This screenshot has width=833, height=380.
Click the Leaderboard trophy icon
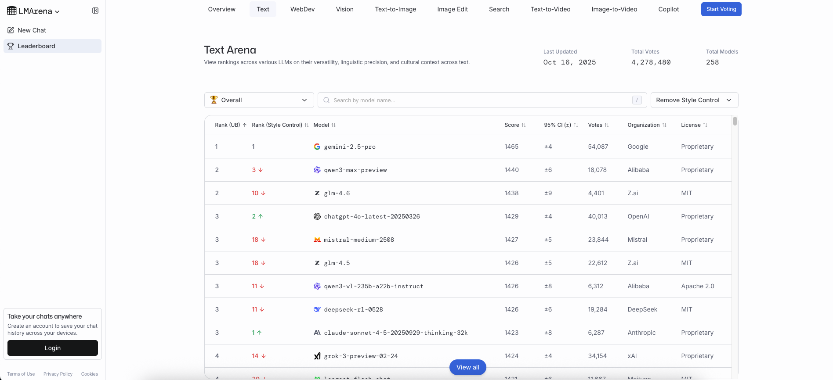(x=11, y=46)
